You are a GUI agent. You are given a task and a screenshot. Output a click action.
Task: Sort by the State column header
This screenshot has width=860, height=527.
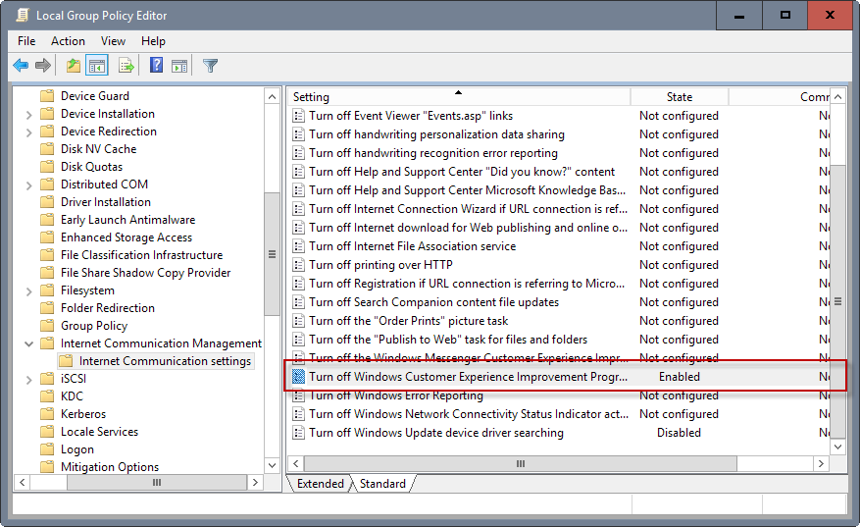point(680,97)
